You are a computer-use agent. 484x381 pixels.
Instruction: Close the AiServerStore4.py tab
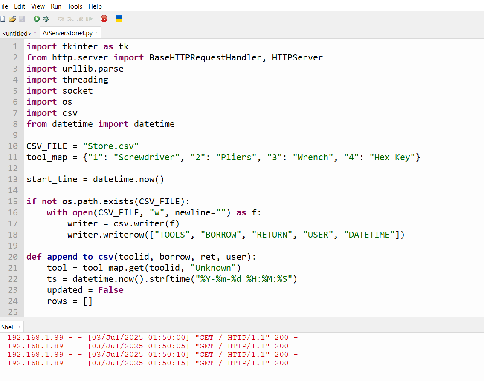point(97,33)
